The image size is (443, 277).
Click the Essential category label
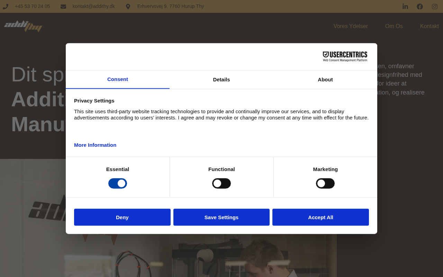[118, 169]
